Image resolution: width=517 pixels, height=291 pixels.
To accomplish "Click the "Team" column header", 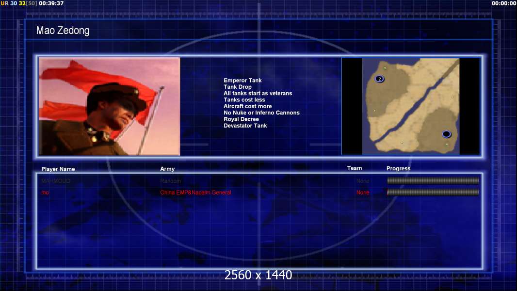I will pos(355,168).
